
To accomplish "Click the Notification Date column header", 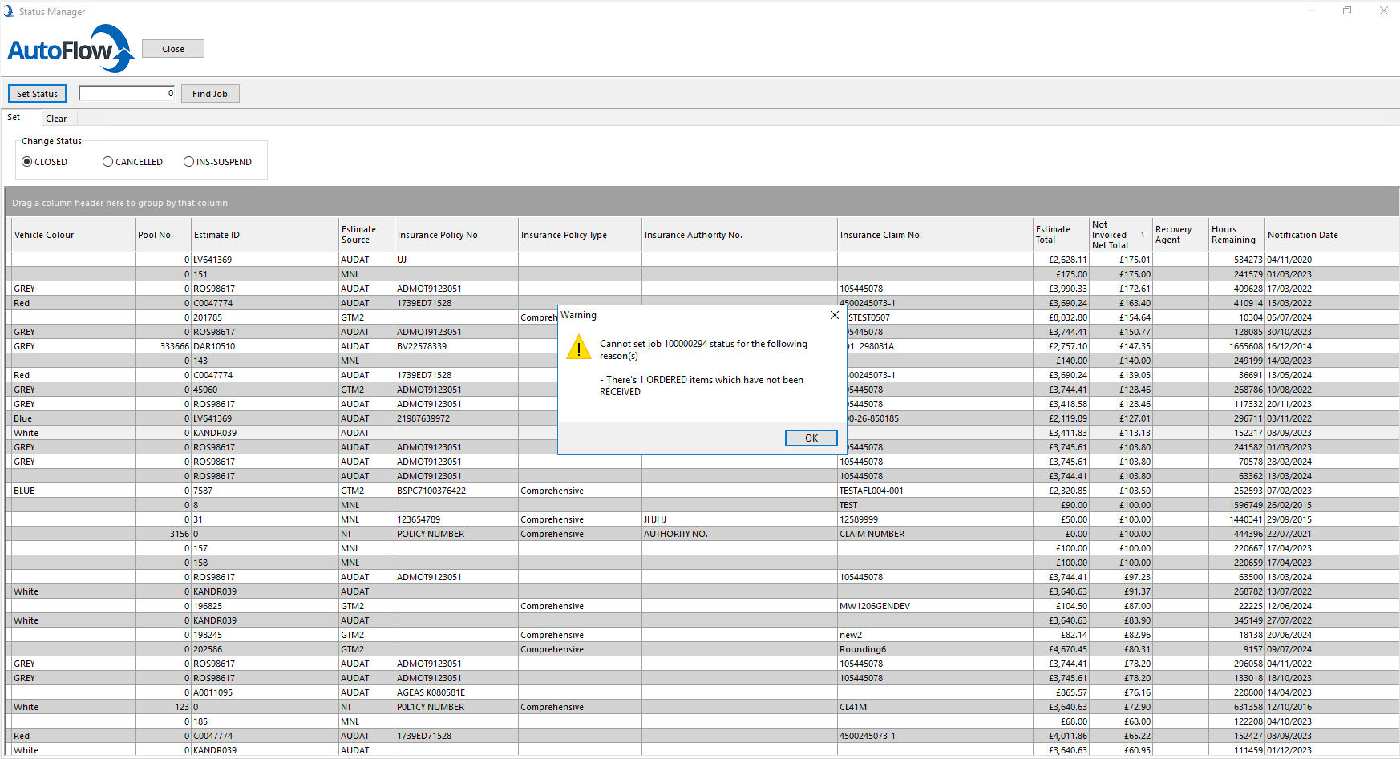I will [x=1332, y=235].
